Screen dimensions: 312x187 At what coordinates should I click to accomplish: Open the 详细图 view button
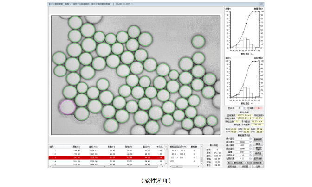tap(245, 167)
